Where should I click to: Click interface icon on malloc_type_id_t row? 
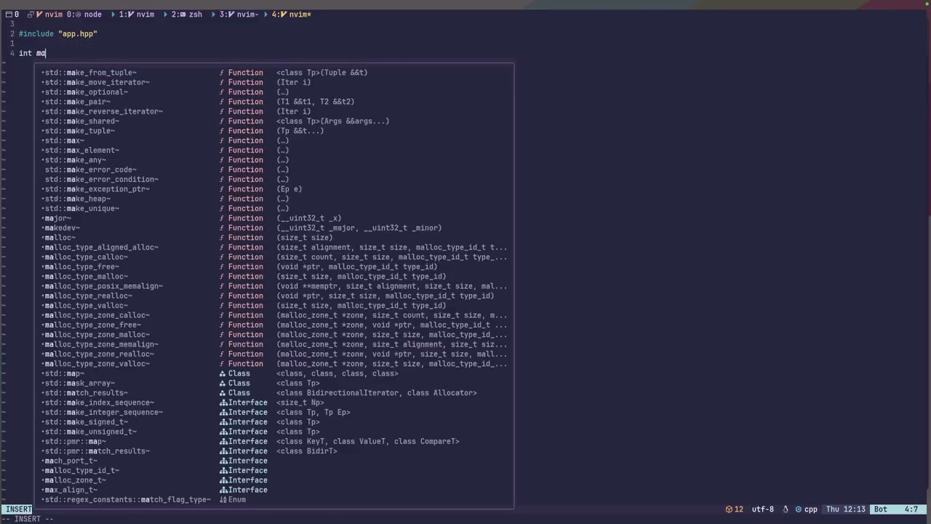point(223,471)
